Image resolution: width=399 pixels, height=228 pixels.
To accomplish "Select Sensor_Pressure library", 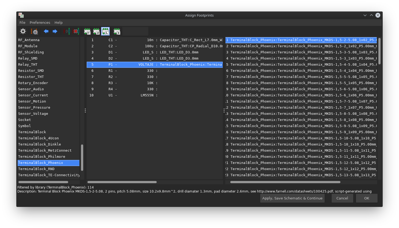I will [49, 108].
